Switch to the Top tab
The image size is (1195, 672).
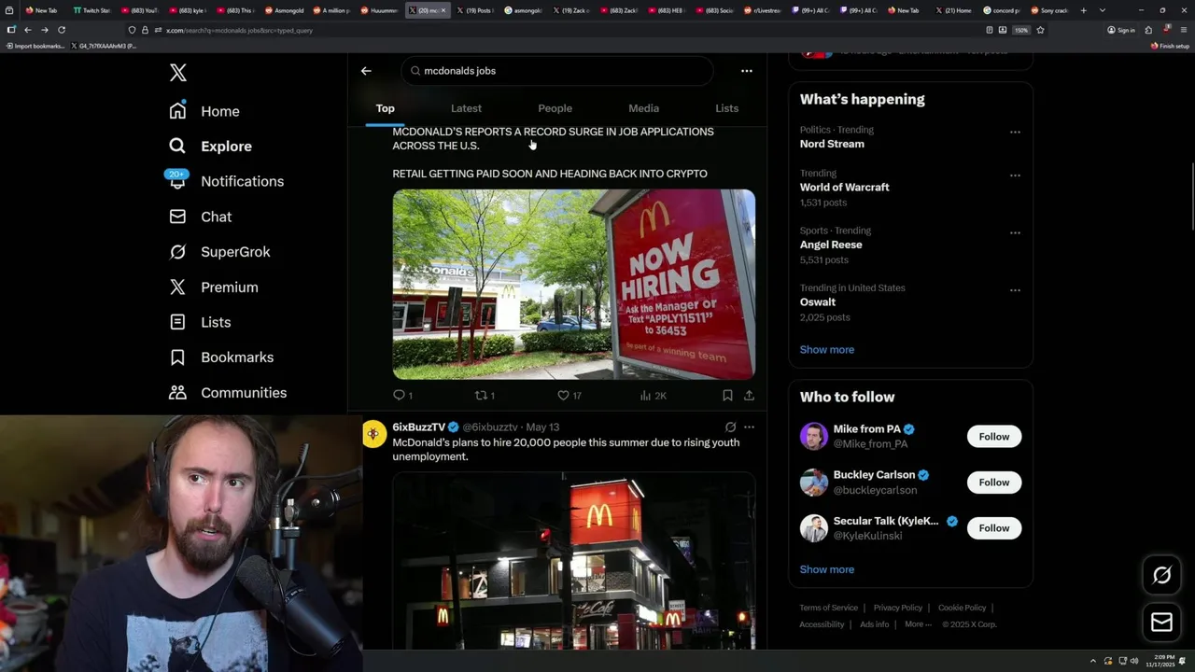point(386,108)
